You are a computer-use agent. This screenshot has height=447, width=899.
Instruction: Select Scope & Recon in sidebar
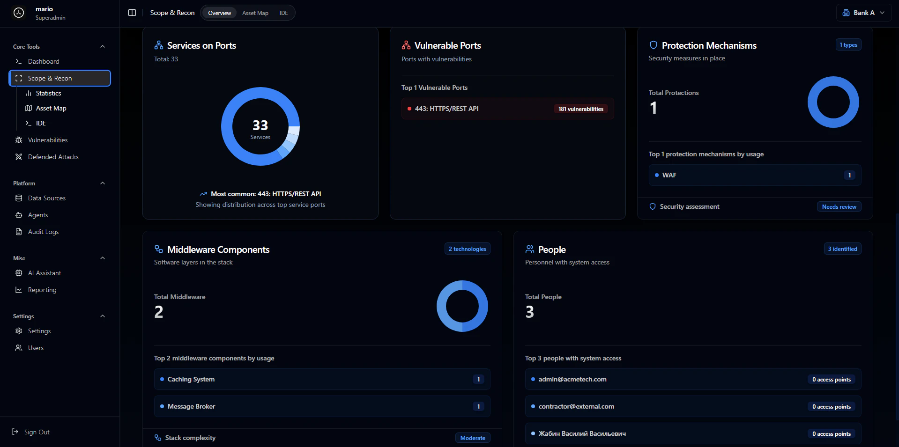60,78
